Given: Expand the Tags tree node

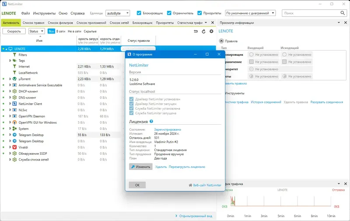Looking at the screenshot, I should 10,61.
